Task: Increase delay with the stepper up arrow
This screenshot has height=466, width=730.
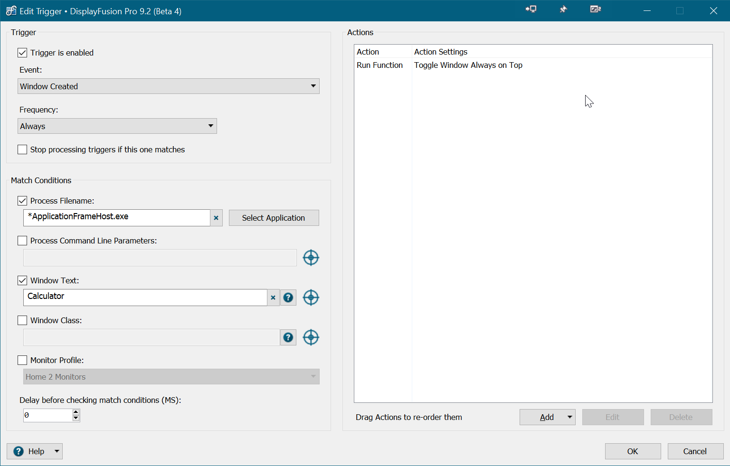Action: [x=76, y=412]
